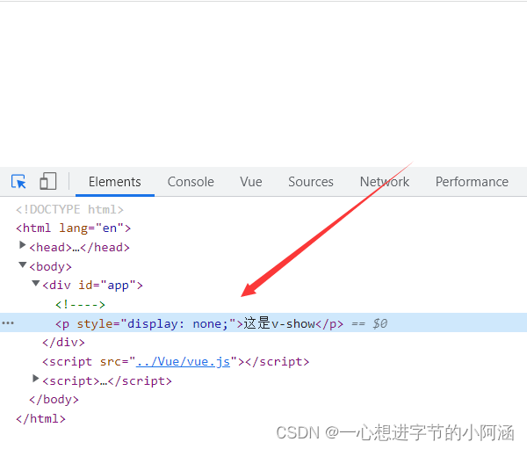Click the "display: none;" style value

click(x=177, y=324)
